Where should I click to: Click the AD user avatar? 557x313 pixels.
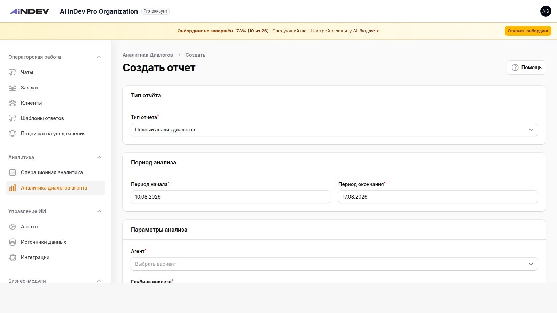coord(546,11)
